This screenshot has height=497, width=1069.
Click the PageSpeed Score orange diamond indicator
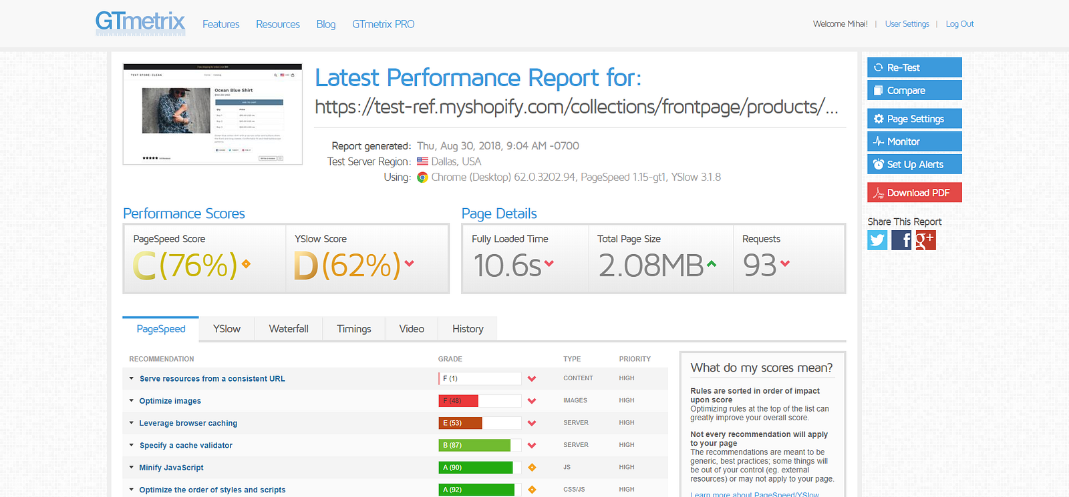(247, 264)
